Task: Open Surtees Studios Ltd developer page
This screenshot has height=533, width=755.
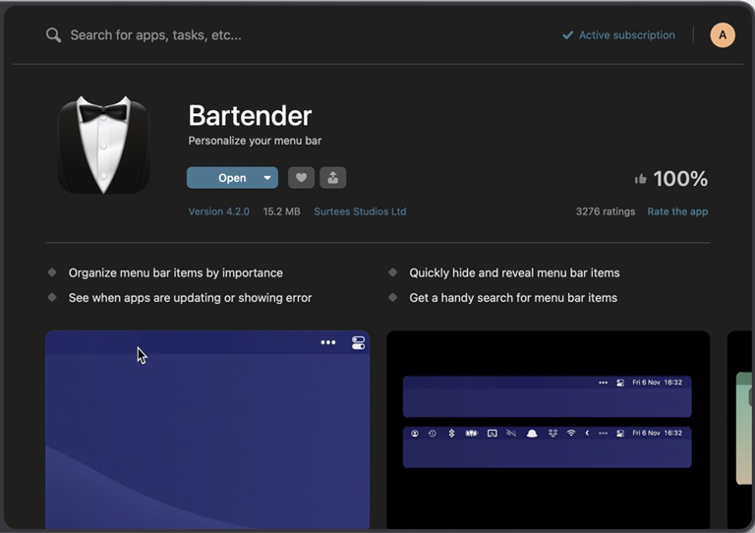Action: point(360,211)
